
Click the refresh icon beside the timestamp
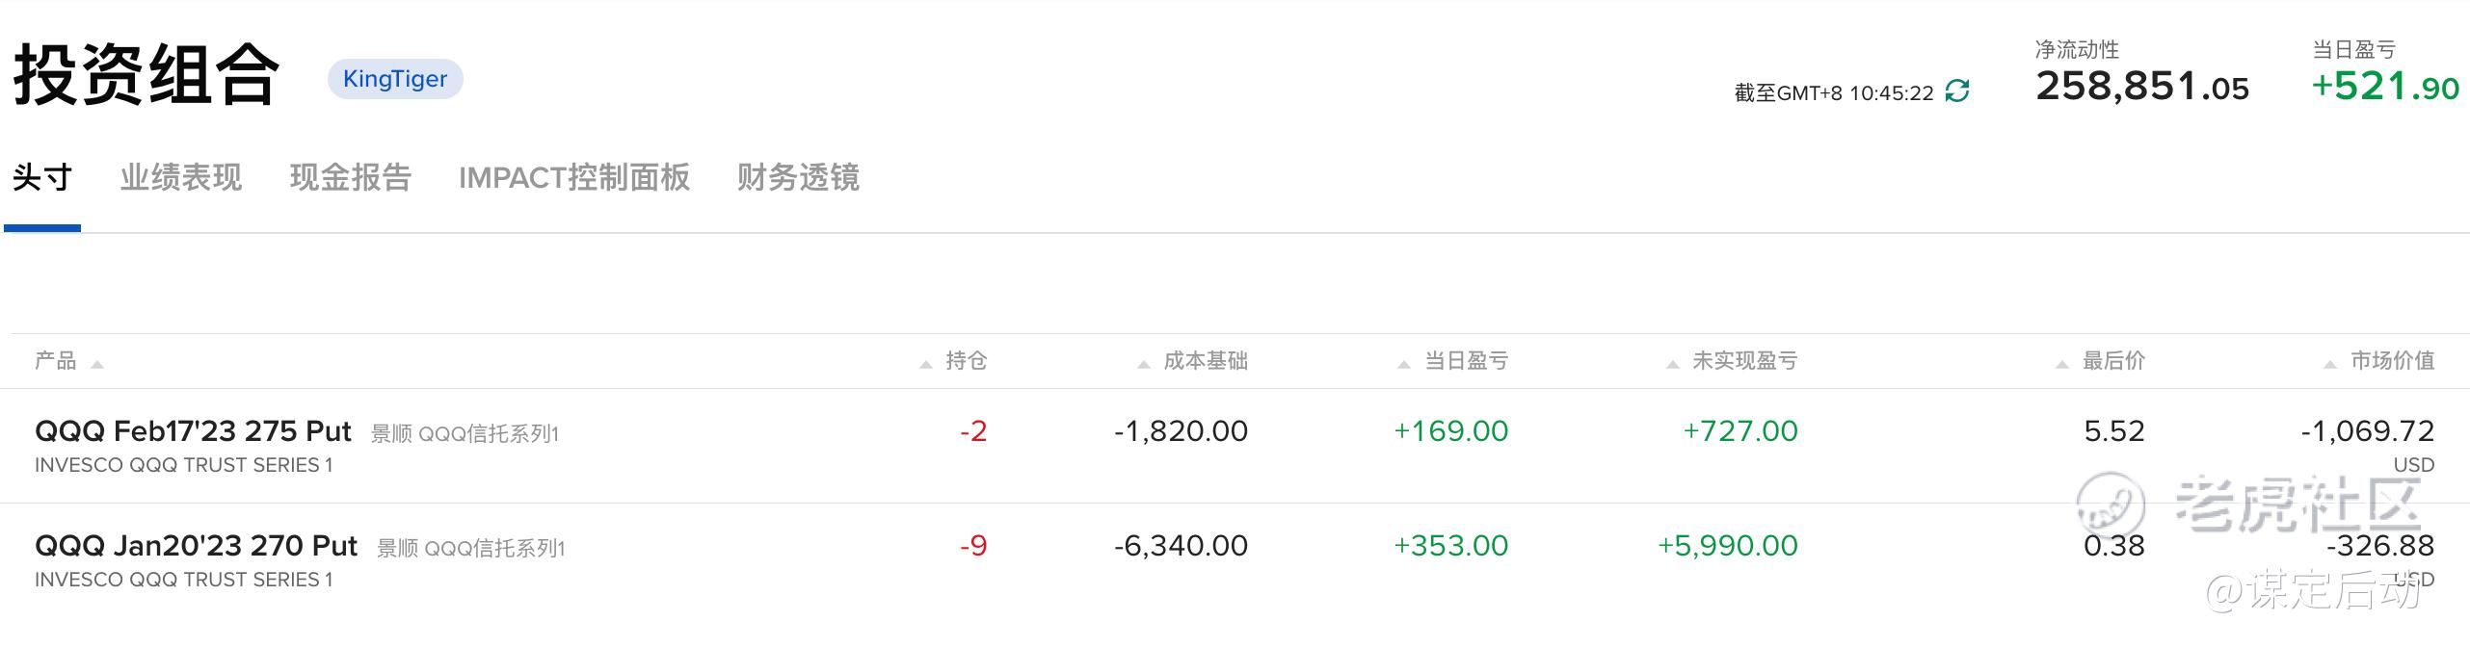[x=1957, y=91]
